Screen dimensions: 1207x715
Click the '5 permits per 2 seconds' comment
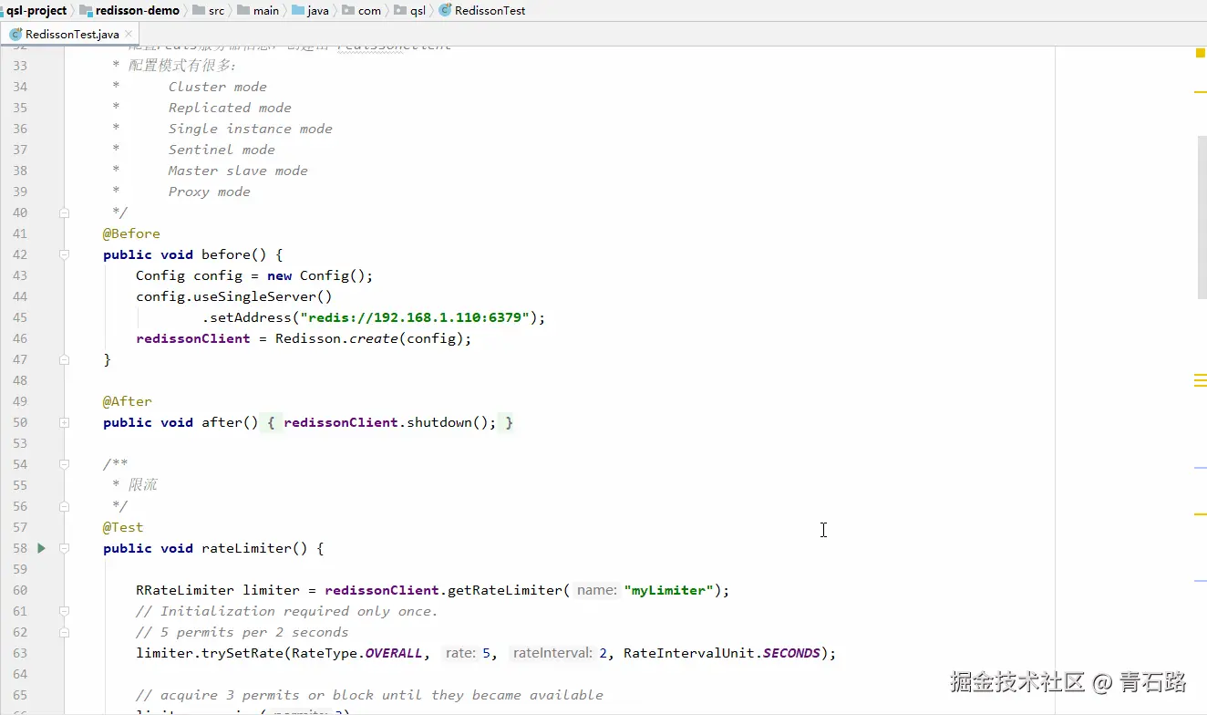coord(242,632)
